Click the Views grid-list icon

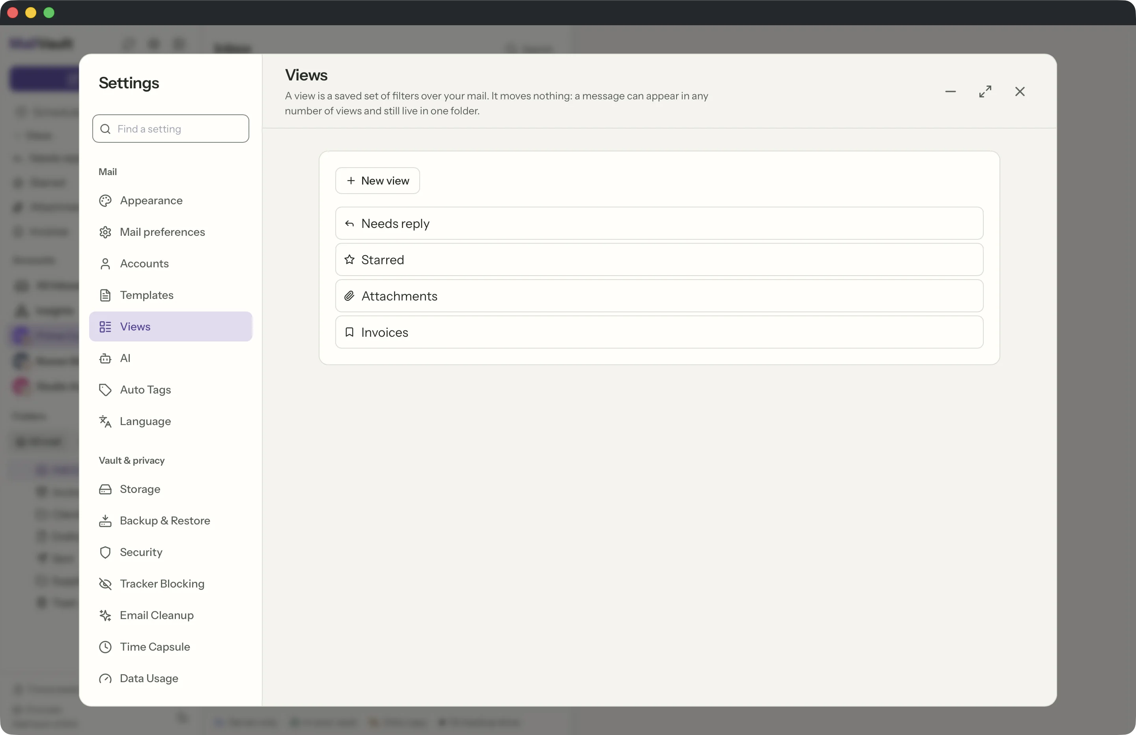coord(105,326)
